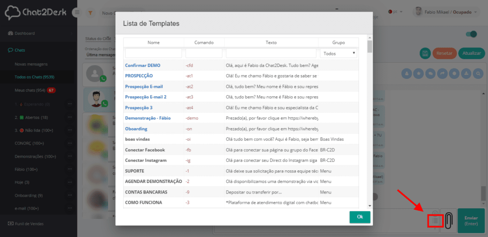Open options dots for Demonstrações filter

pos(70,156)
